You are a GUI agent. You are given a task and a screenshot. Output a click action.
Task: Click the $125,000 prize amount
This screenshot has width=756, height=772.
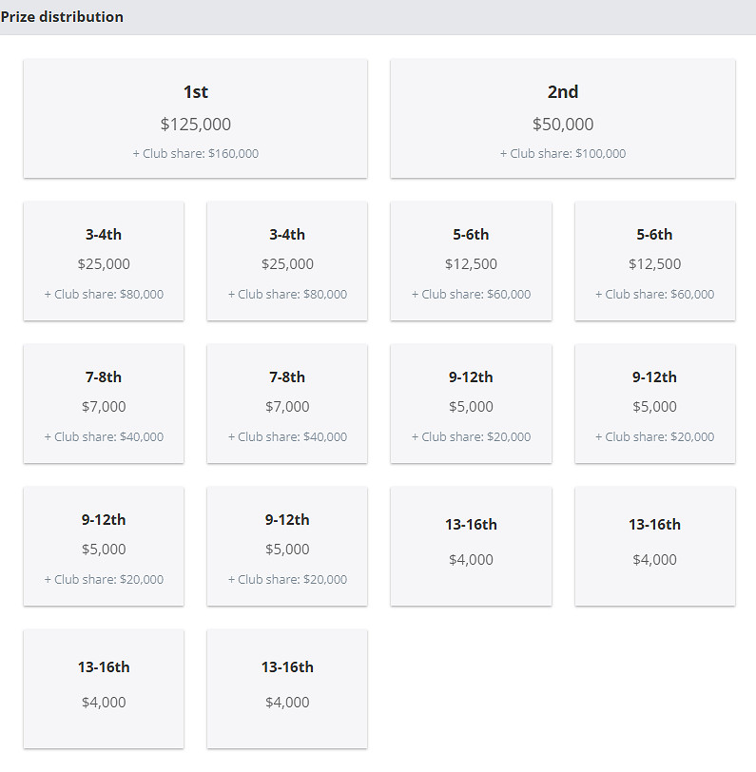(x=195, y=125)
